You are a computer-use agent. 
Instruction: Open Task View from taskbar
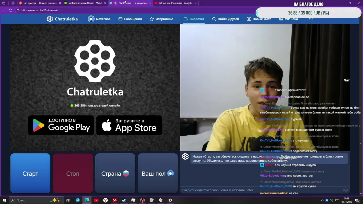(x=68, y=200)
